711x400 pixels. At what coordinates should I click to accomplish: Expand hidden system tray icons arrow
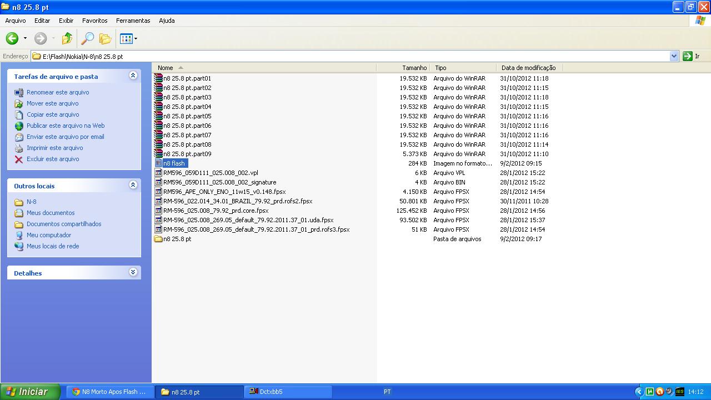639,392
